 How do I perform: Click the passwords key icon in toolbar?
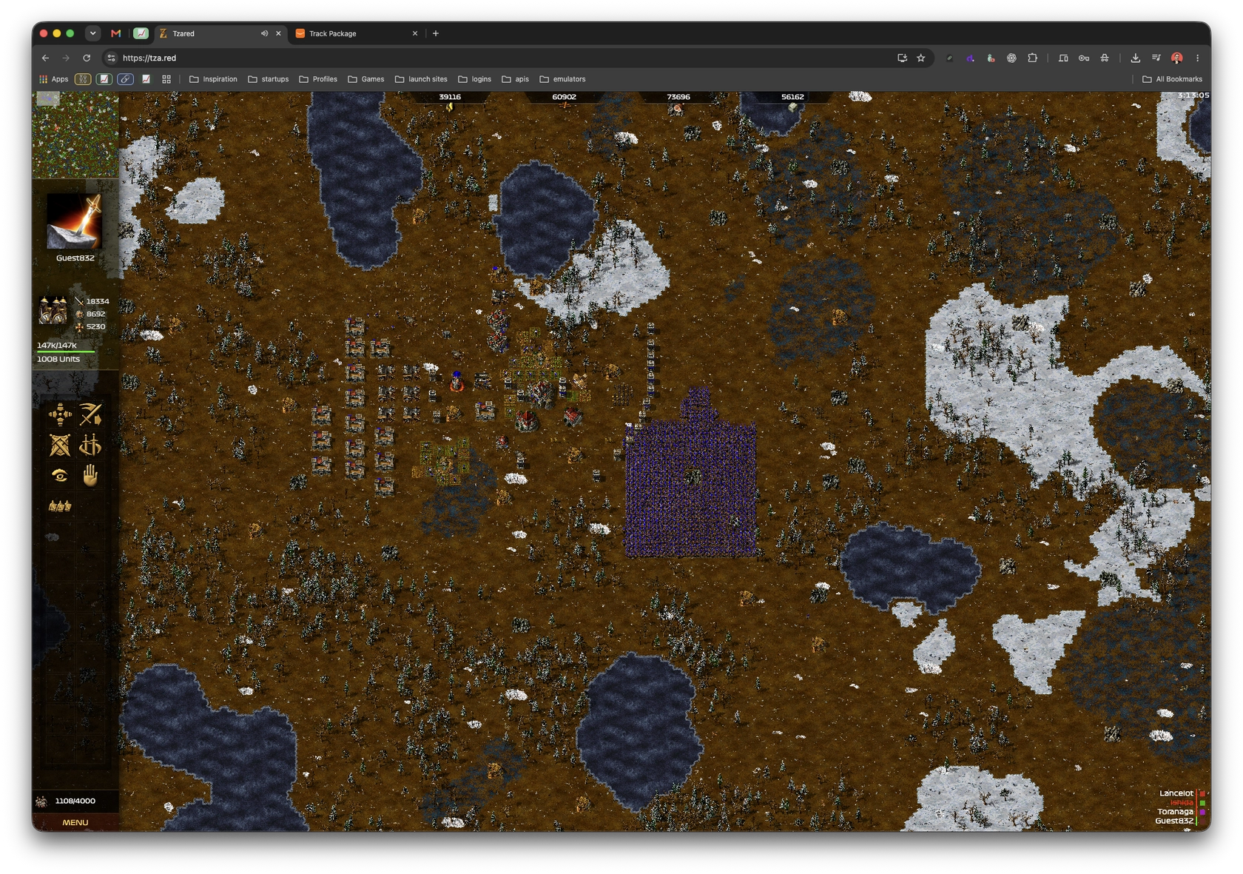point(1084,58)
